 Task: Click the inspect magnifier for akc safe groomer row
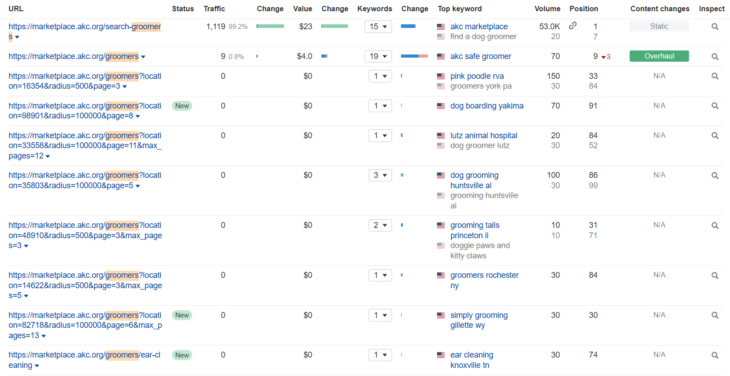point(715,57)
